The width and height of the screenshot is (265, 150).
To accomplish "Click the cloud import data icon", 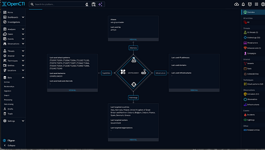I will [x=237, y=4].
